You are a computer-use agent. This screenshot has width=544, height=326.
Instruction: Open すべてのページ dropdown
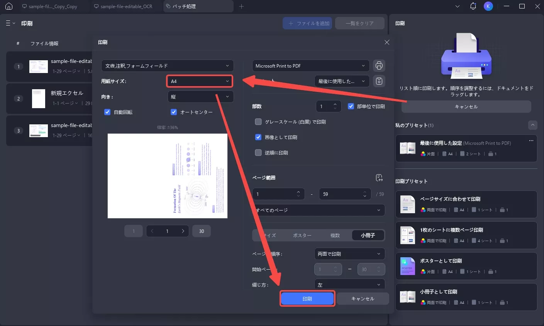pos(319,210)
